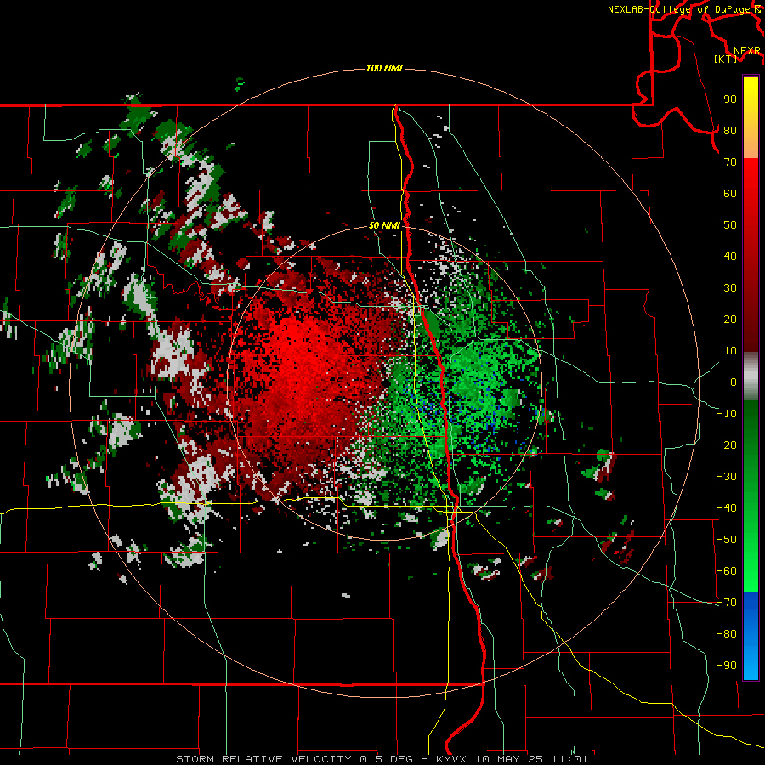This screenshot has height=765, width=765.
Task: Click the "-50" scale label
Action: (x=727, y=540)
